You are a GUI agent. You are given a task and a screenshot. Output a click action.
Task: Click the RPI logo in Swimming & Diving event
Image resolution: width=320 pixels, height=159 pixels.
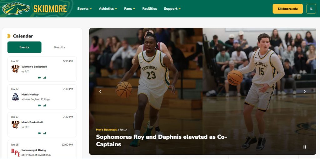15,152
